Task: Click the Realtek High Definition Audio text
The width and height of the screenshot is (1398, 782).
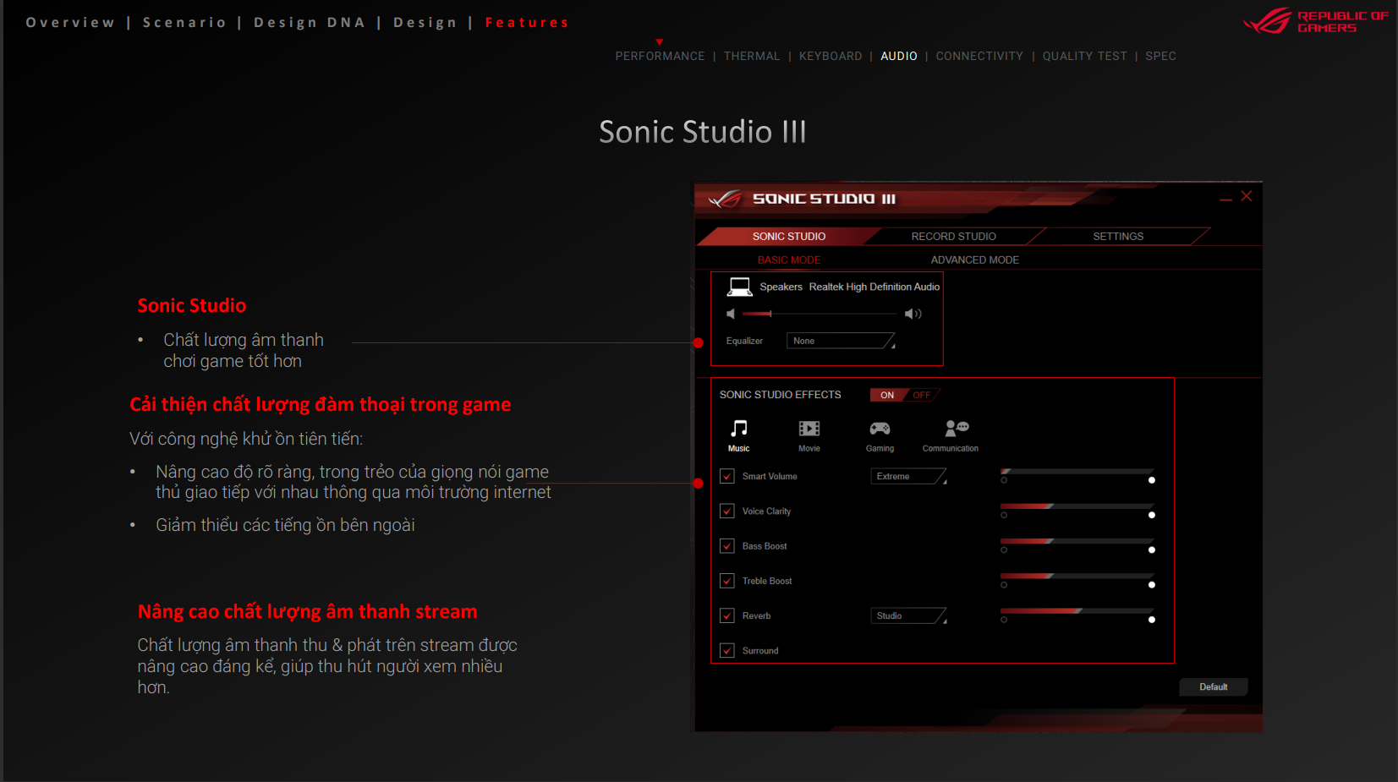Action: (x=874, y=287)
